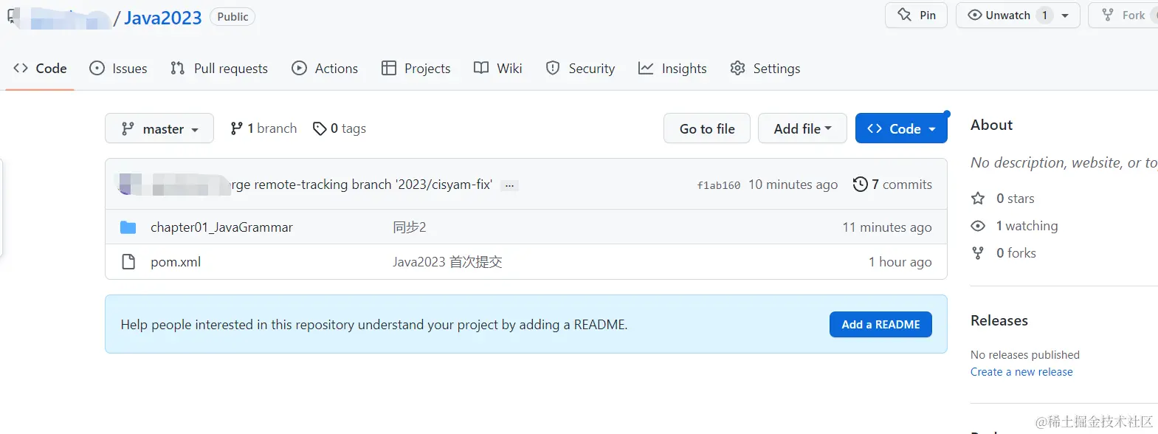Screen dimensions: 1158x434
Task: Open commit hash f1ab160
Action: (718, 185)
